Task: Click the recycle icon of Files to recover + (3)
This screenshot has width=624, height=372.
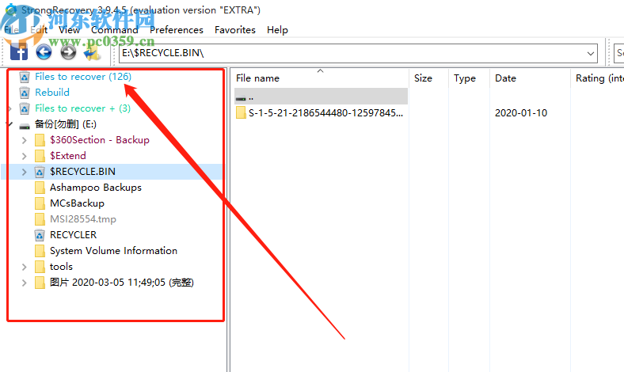Action: pos(25,108)
